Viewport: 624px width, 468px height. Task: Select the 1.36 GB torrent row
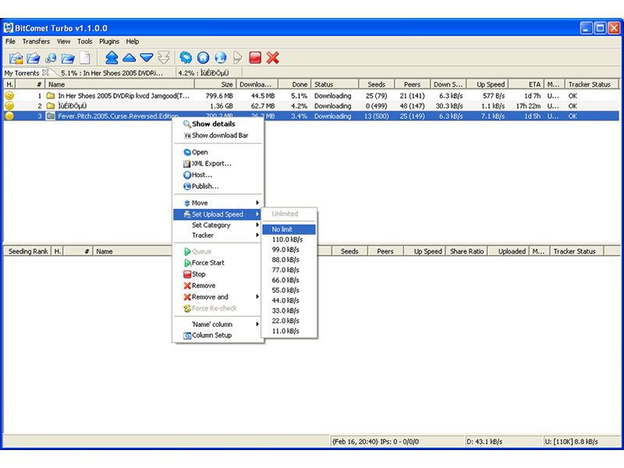click(311, 106)
